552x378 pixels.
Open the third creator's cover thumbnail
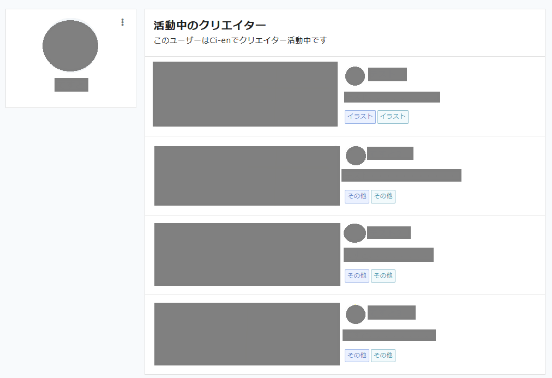[247, 254]
